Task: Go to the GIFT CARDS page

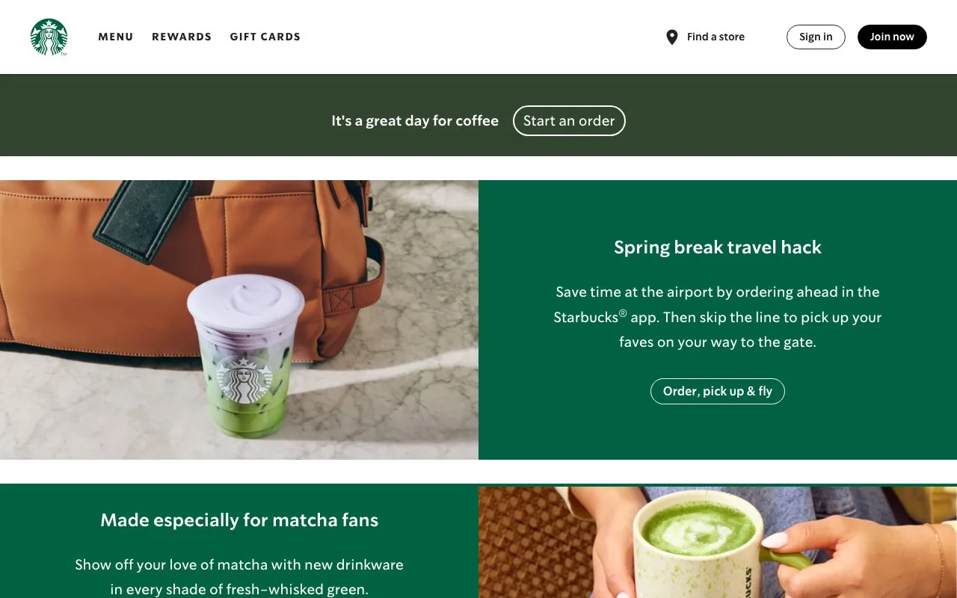Action: point(265,37)
